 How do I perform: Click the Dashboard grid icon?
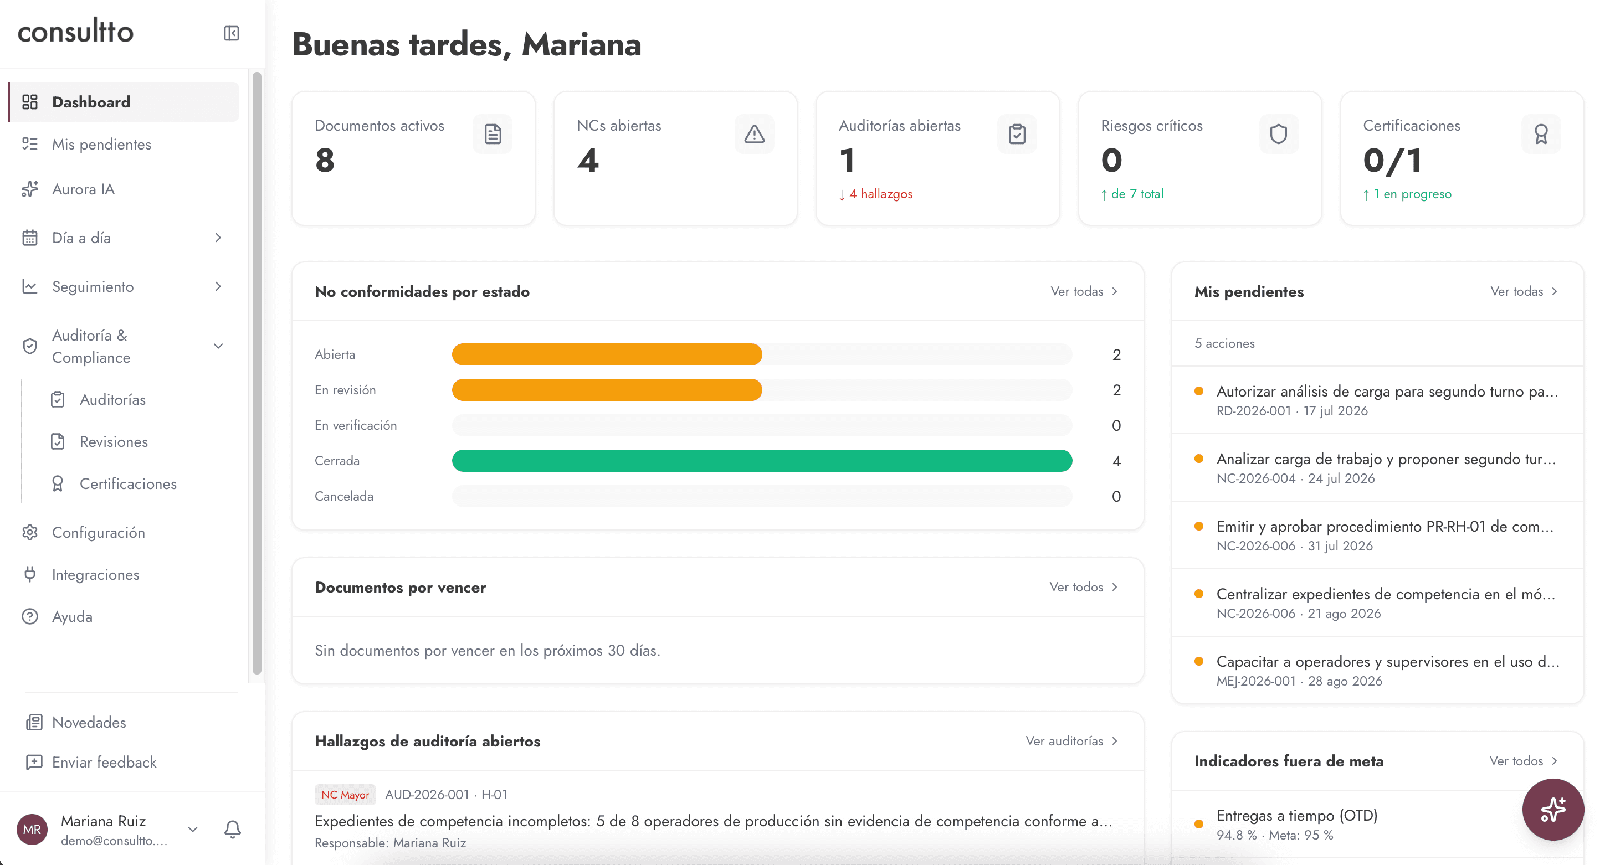tap(30, 102)
